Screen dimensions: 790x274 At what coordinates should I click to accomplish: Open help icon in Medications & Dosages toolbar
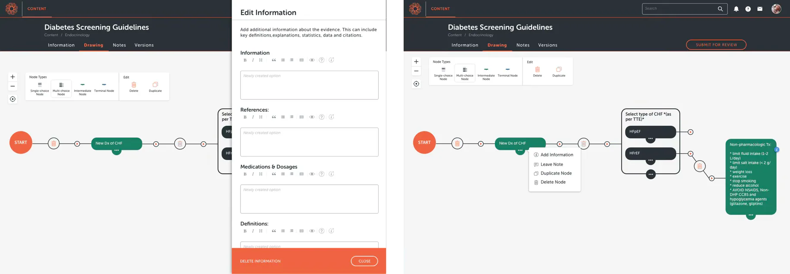322,174
